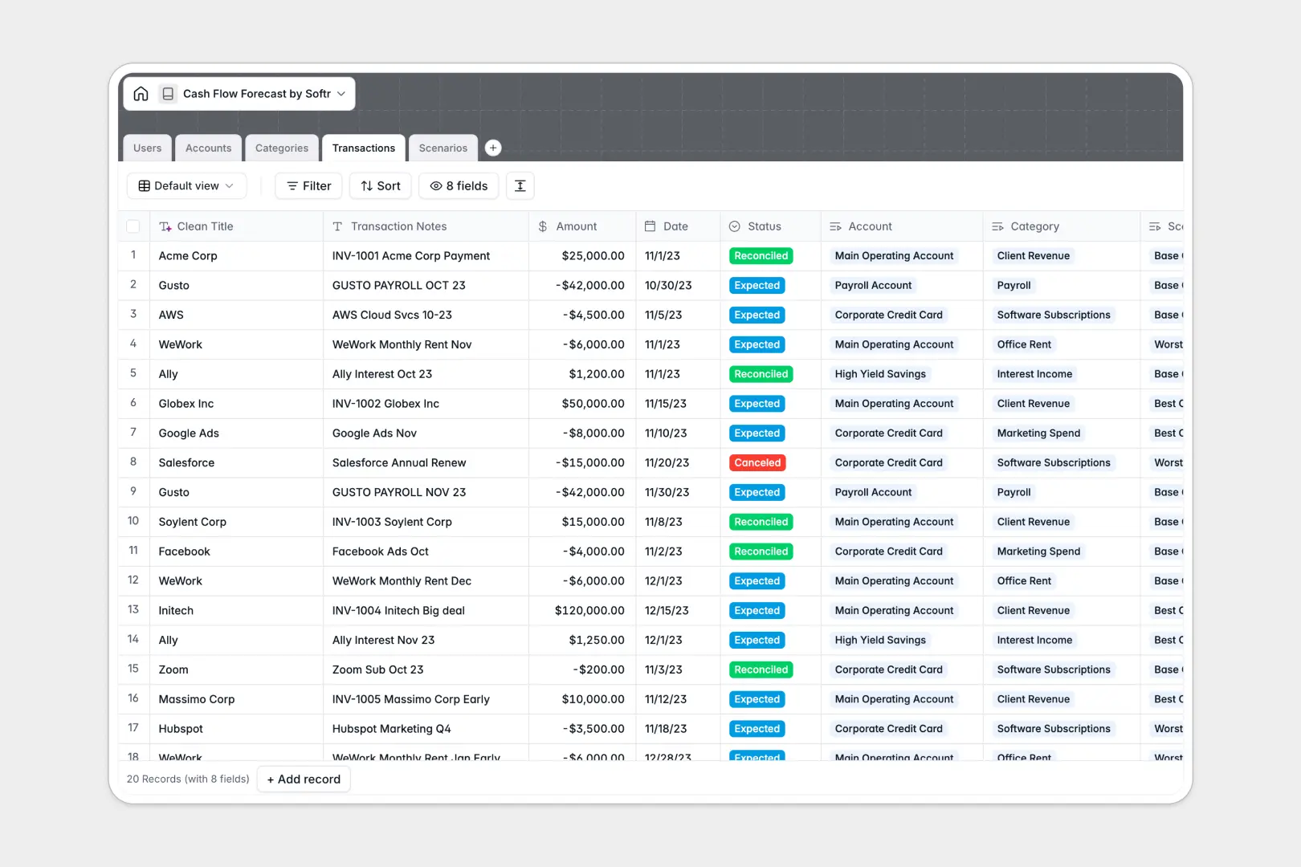Open the Default view dropdown
The image size is (1301, 867).
tap(186, 185)
